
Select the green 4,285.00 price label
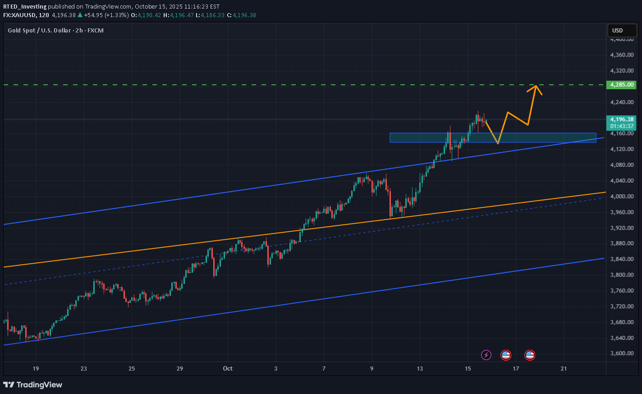[621, 85]
